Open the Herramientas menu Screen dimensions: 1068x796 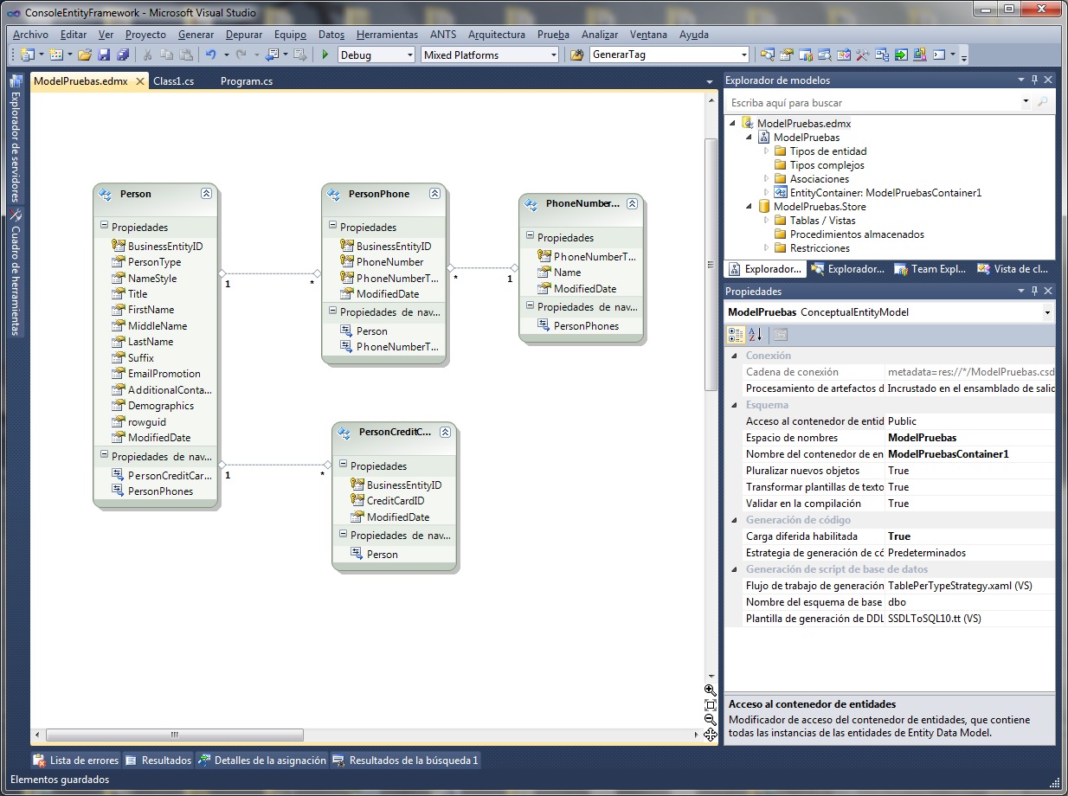[x=387, y=35]
